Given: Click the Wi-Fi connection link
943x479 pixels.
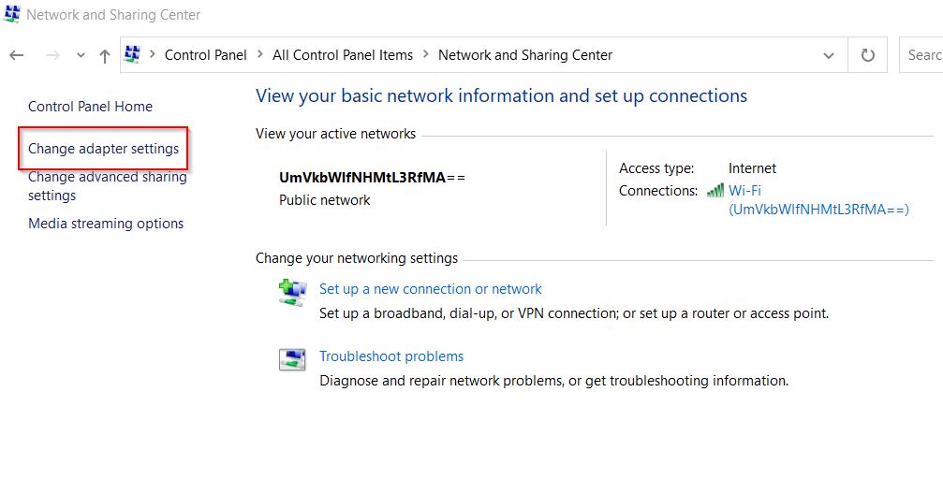Looking at the screenshot, I should pos(818,200).
